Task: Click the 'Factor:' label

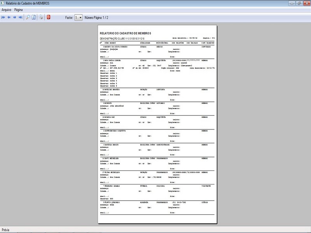Action: pos(69,17)
